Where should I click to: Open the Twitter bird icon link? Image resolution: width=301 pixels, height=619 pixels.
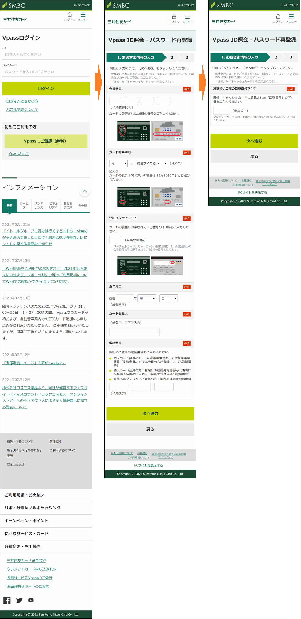coord(19,600)
